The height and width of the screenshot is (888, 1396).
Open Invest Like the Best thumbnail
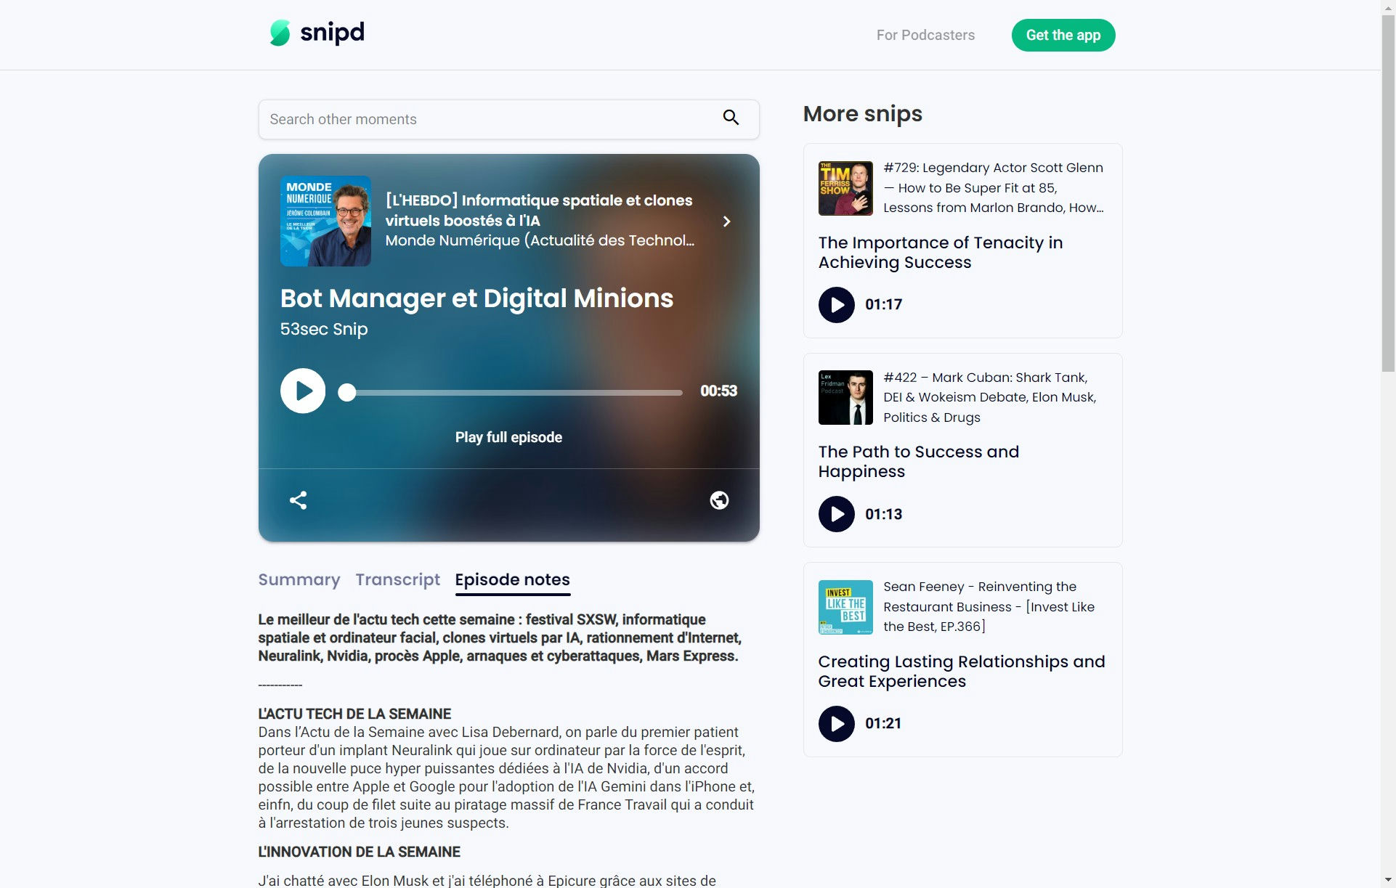coord(845,607)
